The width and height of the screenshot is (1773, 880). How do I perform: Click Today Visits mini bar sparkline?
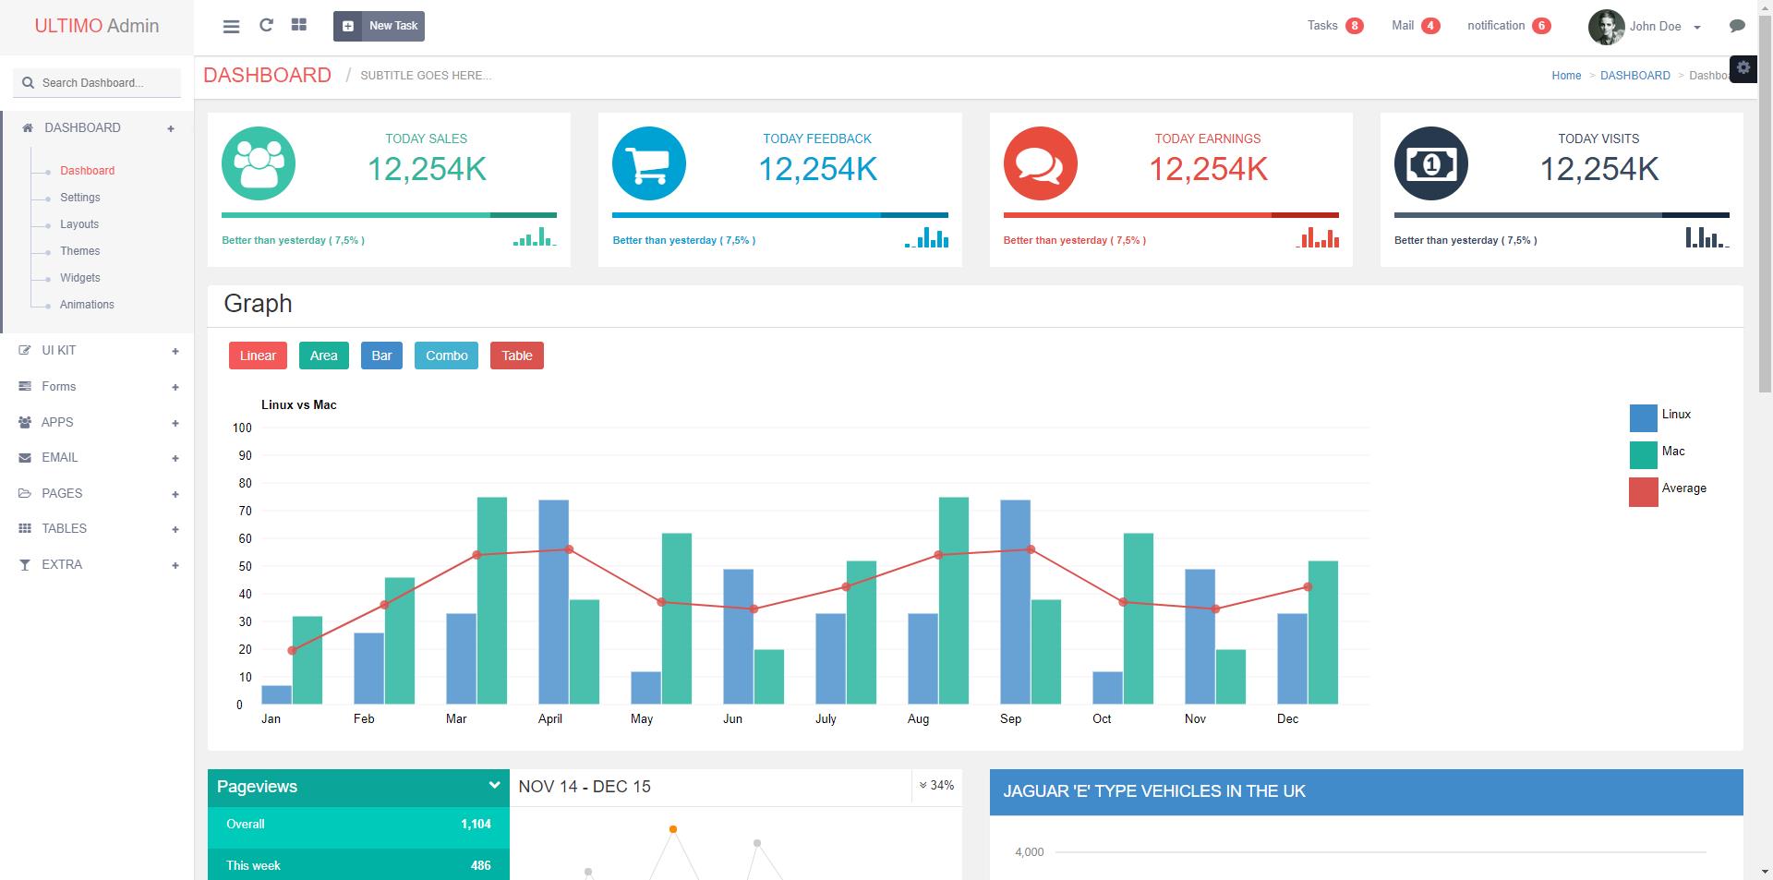tap(1707, 237)
